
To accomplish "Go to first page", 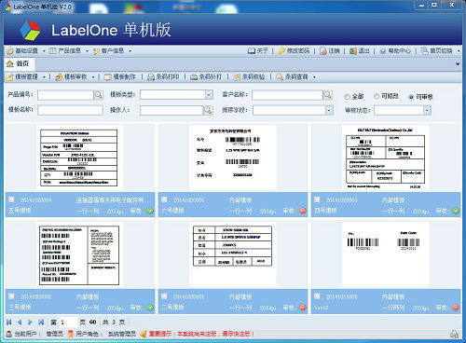I will click(9, 322).
